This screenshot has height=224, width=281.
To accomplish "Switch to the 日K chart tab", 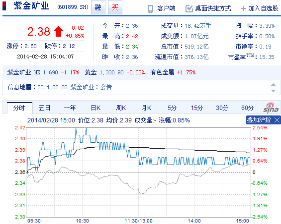I will [95, 108].
